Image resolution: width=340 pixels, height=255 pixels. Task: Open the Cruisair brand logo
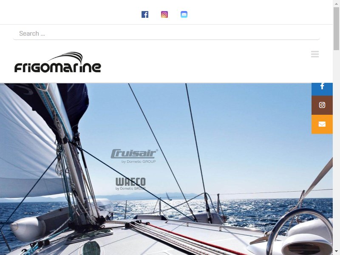click(134, 156)
